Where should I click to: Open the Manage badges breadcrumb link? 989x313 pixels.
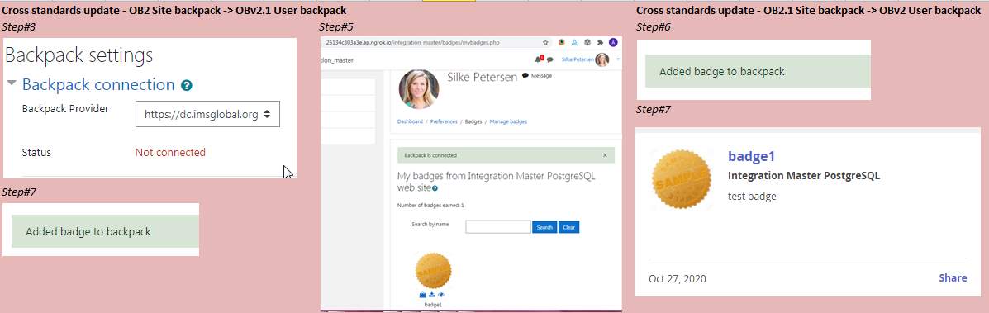[x=508, y=121]
